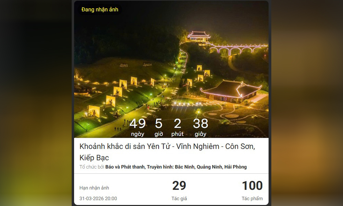Screen dimensions: 343x206
Task: Click the 'Hạn nhận ảnh' label
Action: tap(94, 188)
